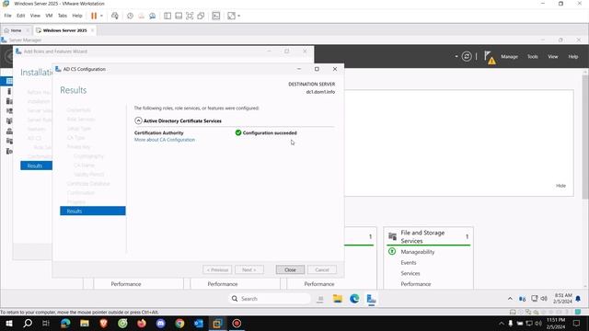Open the host action center
Screen dimensions: 589x331
(x=577, y=323)
